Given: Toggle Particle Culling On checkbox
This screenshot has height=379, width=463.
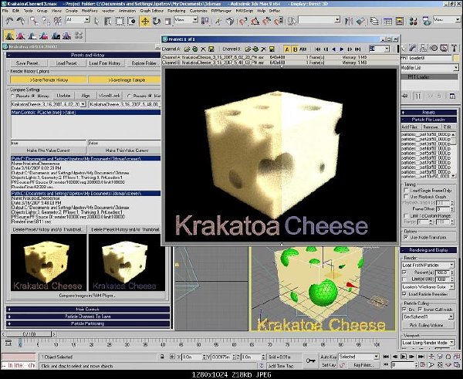Looking at the screenshot, I should [404, 310].
